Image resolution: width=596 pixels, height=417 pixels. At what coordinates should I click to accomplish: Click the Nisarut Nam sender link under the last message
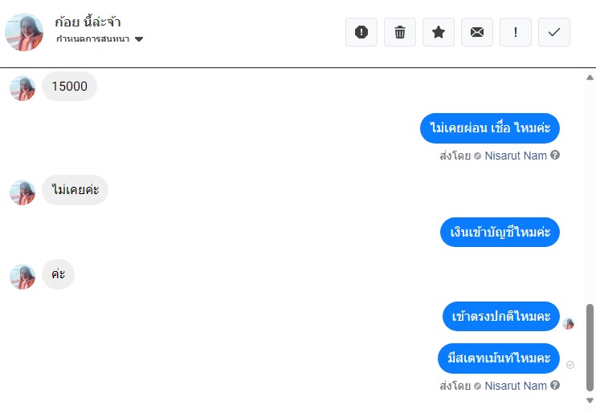point(516,386)
